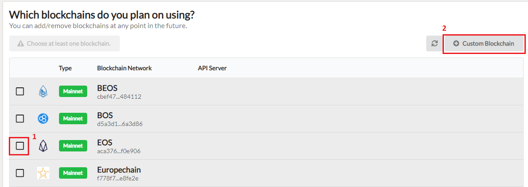
Task: Click the EOS diamond logo icon
Action: (x=43, y=146)
